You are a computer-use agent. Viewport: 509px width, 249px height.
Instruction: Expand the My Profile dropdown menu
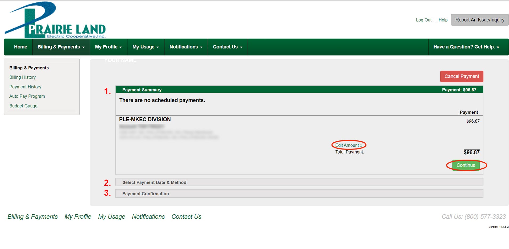pyautogui.click(x=108, y=47)
